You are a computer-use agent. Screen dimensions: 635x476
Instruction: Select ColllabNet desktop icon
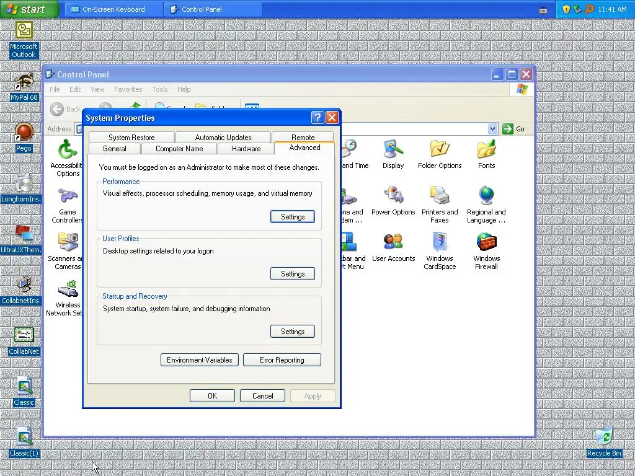point(24,341)
